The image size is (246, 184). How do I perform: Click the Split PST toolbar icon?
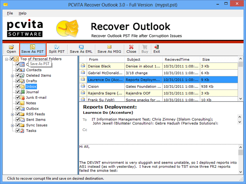pyautogui.click(x=56, y=47)
